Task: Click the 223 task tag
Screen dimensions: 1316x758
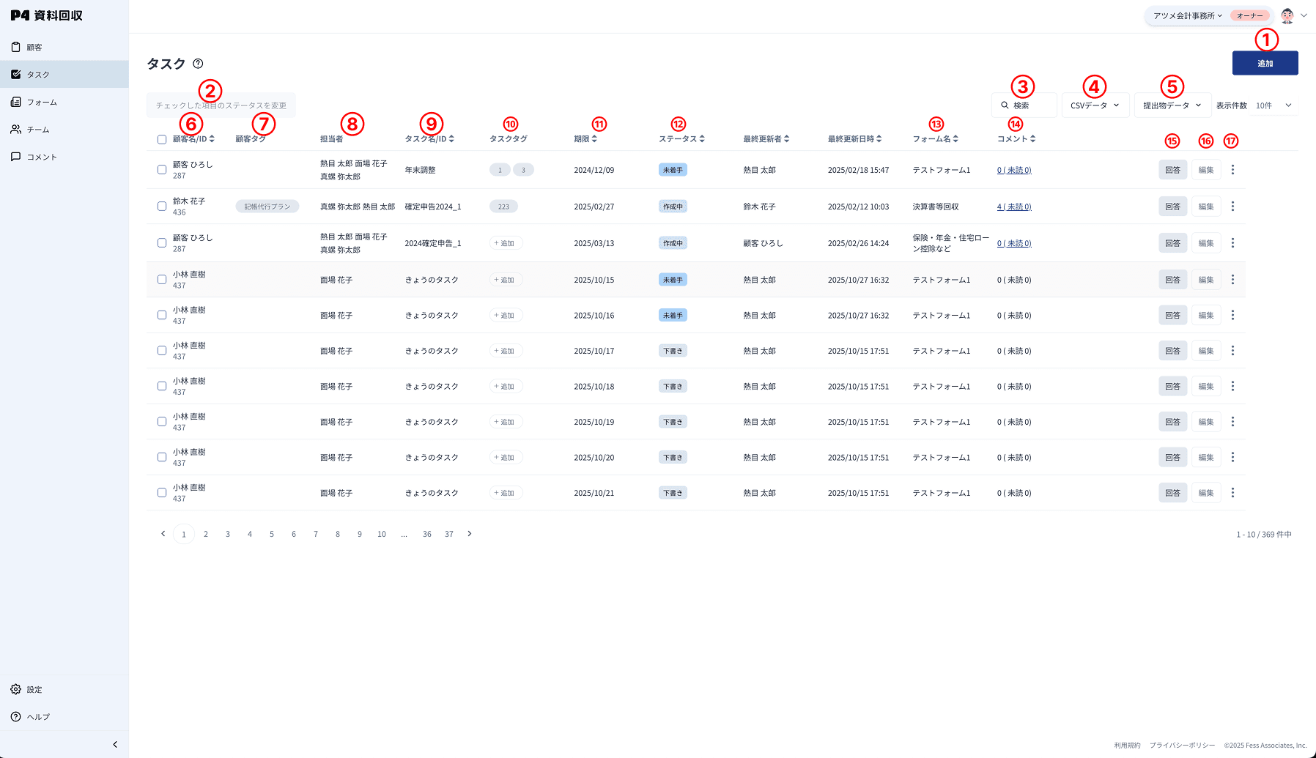Action: (x=503, y=207)
